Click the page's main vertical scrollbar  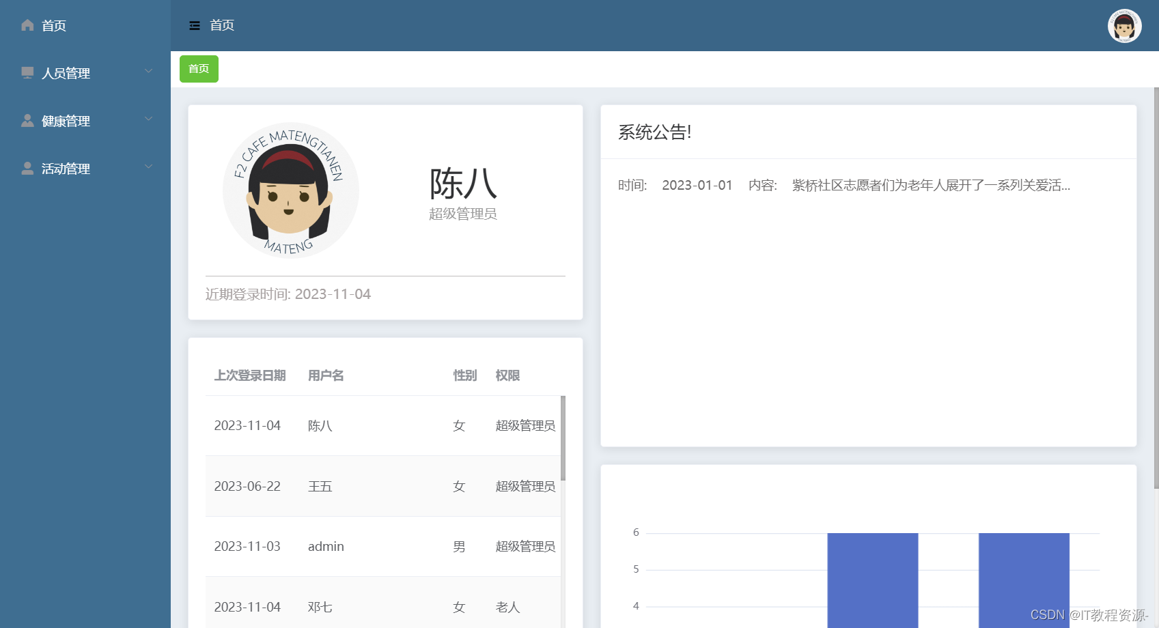pyautogui.click(x=1156, y=288)
